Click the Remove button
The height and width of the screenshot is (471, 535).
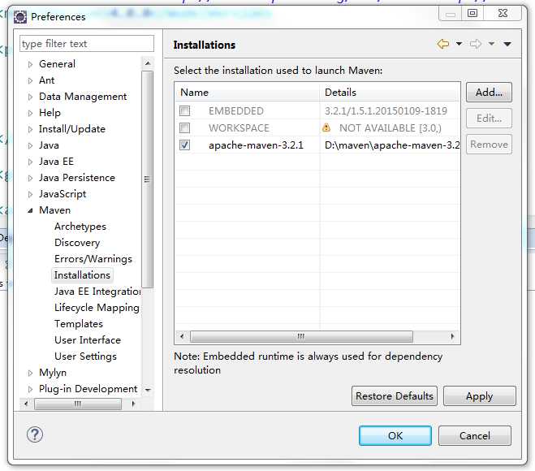point(489,145)
